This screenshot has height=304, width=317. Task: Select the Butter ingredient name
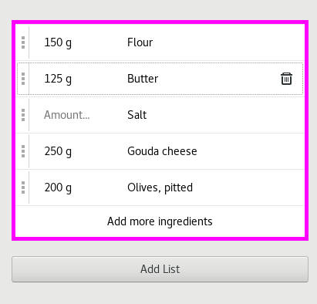[x=143, y=79]
